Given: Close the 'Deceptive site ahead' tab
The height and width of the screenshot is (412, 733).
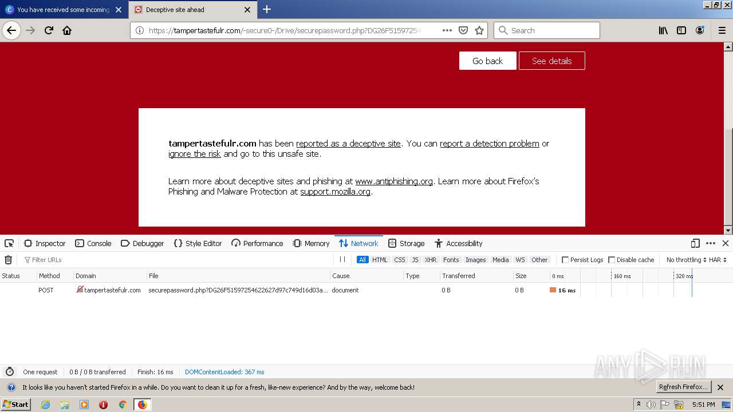Looking at the screenshot, I should point(247,10).
